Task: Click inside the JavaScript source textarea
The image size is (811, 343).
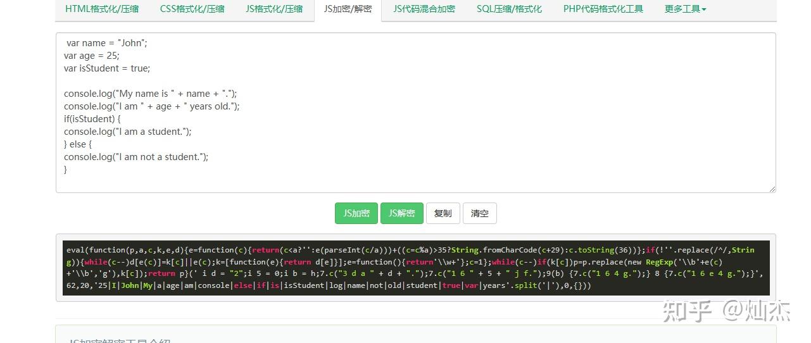Action: [x=415, y=113]
